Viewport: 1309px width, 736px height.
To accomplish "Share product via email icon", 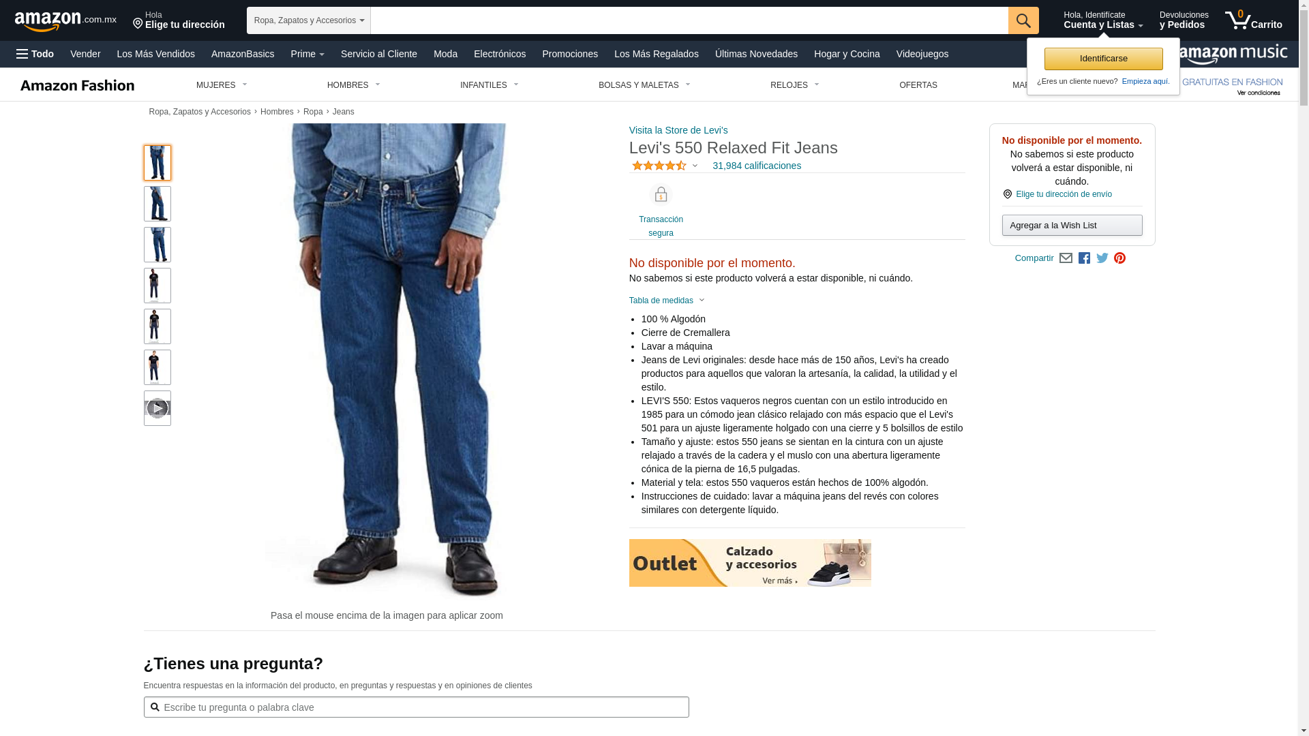I will (x=1066, y=258).
